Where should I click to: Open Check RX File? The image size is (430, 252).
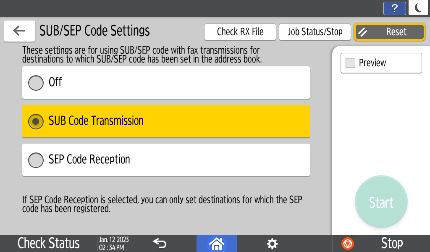(240, 32)
